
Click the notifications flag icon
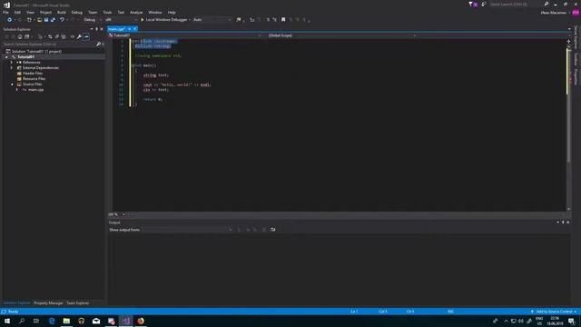tap(472, 5)
